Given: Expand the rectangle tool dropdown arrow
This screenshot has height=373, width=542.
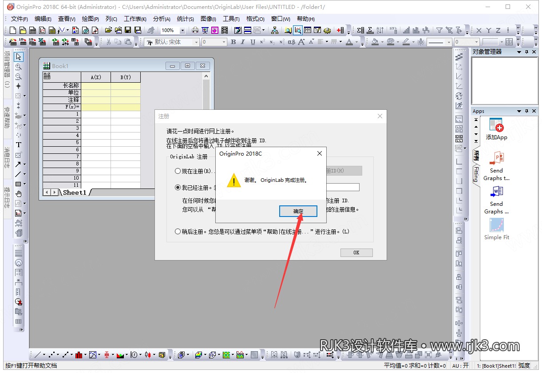Looking at the screenshot, I should [24, 184].
